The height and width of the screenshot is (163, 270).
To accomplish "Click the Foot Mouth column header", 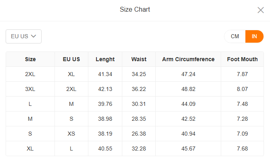I will point(242,59).
